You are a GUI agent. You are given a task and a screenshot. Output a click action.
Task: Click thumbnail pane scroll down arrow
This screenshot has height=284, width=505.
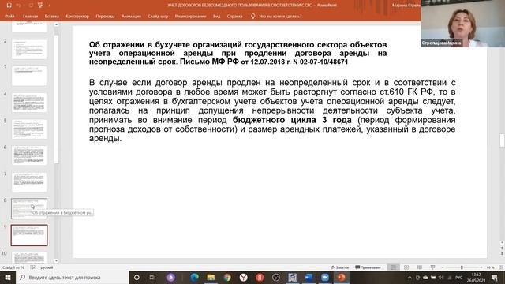tap(56, 261)
